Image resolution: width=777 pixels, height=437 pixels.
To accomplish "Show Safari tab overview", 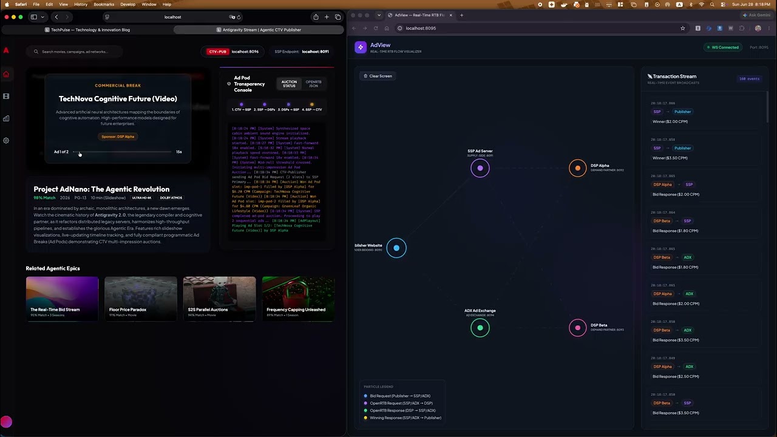I will pyautogui.click(x=338, y=17).
